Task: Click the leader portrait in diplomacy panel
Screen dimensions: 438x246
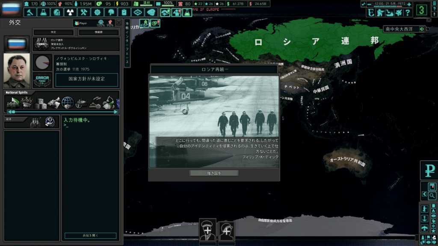Action: click(17, 70)
